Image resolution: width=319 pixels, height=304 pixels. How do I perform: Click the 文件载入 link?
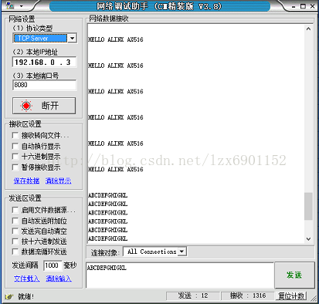tap(27, 279)
